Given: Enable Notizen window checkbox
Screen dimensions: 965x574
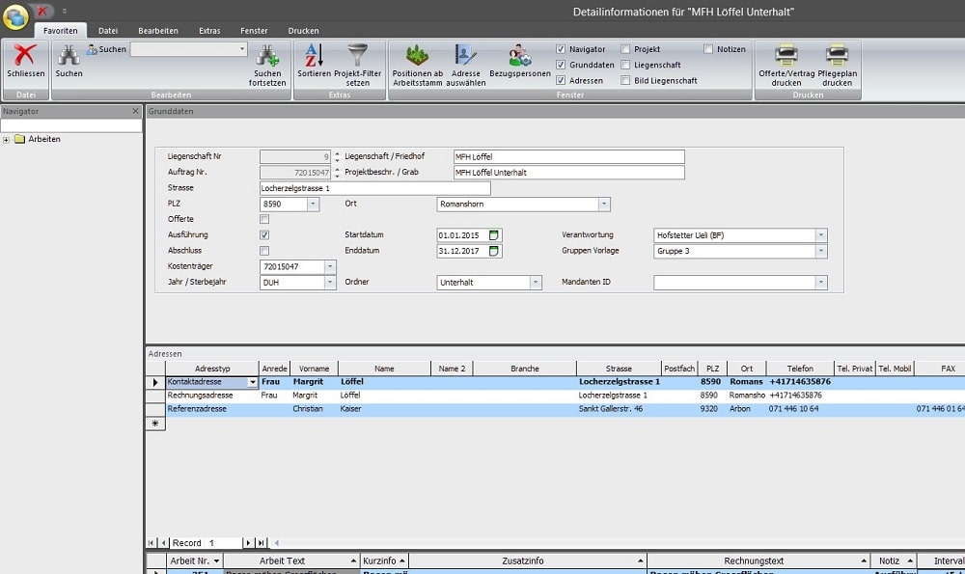Looking at the screenshot, I should tap(708, 49).
